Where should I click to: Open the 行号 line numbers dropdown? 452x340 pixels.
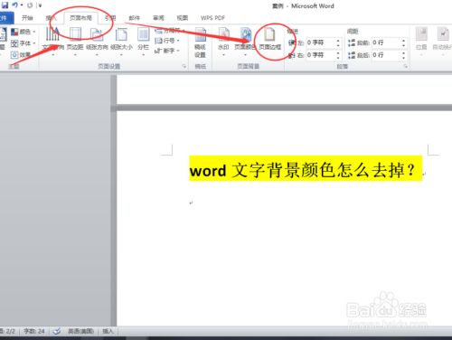click(x=167, y=41)
